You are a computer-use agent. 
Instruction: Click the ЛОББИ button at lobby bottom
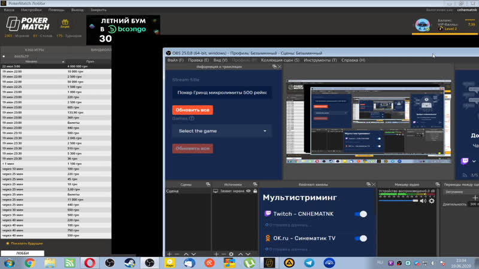click(22, 253)
